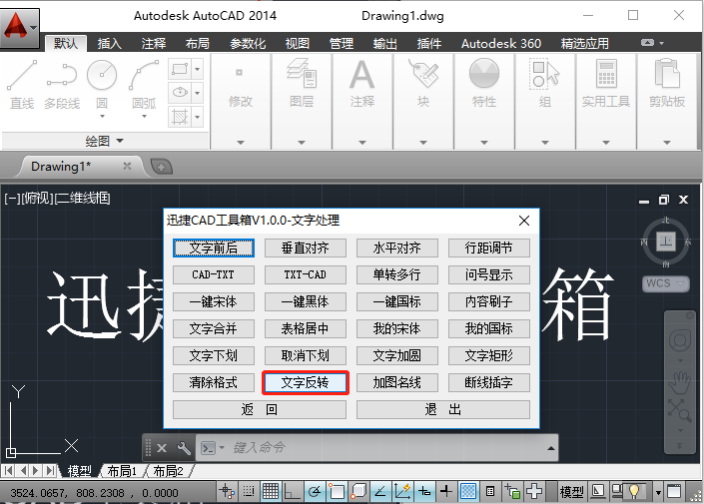Switch to the Annotate (注释) ribbon tab
This screenshot has height=504, width=704.
(x=154, y=44)
